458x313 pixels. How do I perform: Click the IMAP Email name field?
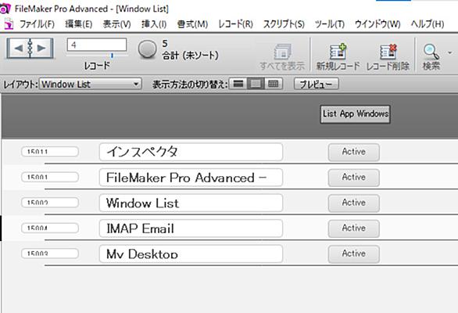[x=191, y=228]
